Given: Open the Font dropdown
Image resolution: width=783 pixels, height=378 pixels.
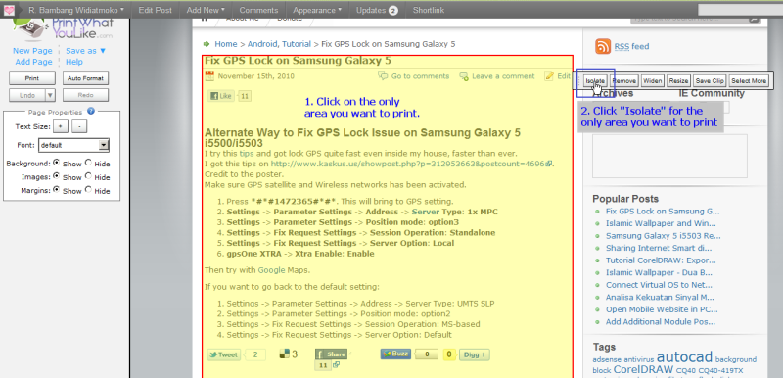Looking at the screenshot, I should [x=74, y=145].
